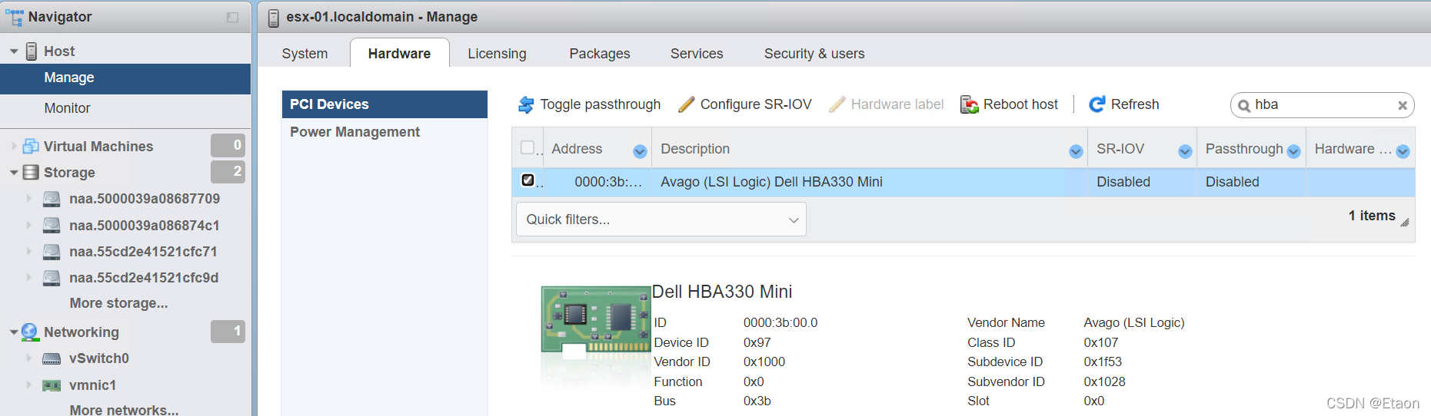Open the Hardware label column dropdown
The width and height of the screenshot is (1431, 416).
[x=1403, y=151]
